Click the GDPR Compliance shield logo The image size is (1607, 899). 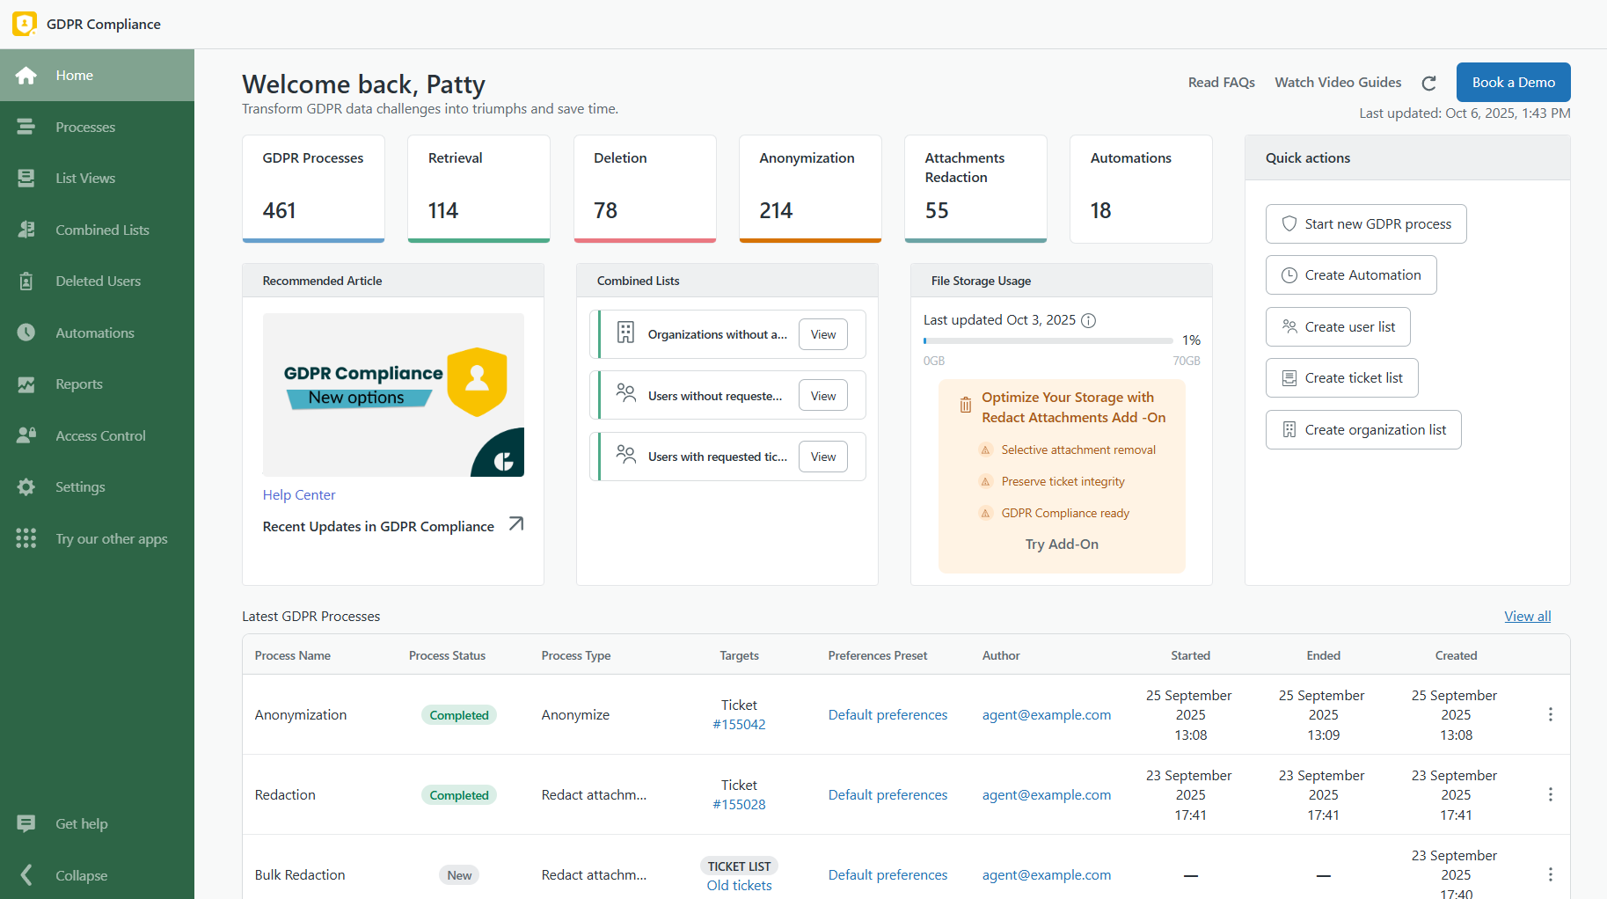click(x=24, y=24)
